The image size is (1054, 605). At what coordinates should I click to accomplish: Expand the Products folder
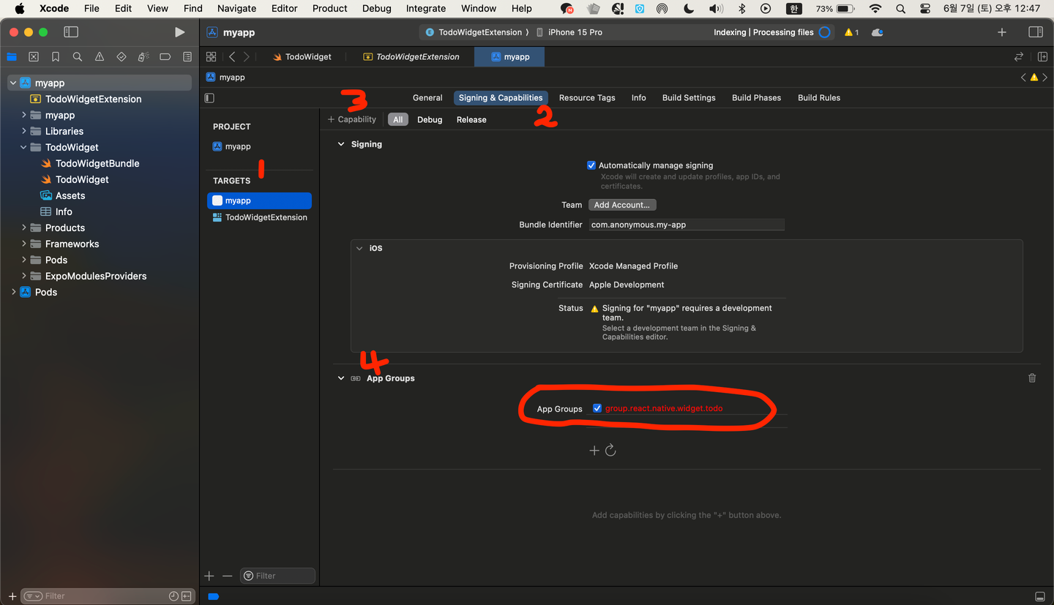click(24, 228)
